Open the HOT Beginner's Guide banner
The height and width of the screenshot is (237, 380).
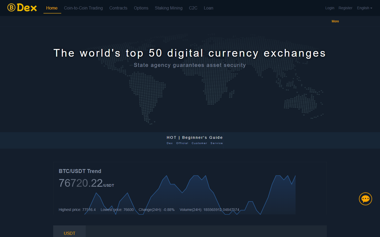(195, 137)
